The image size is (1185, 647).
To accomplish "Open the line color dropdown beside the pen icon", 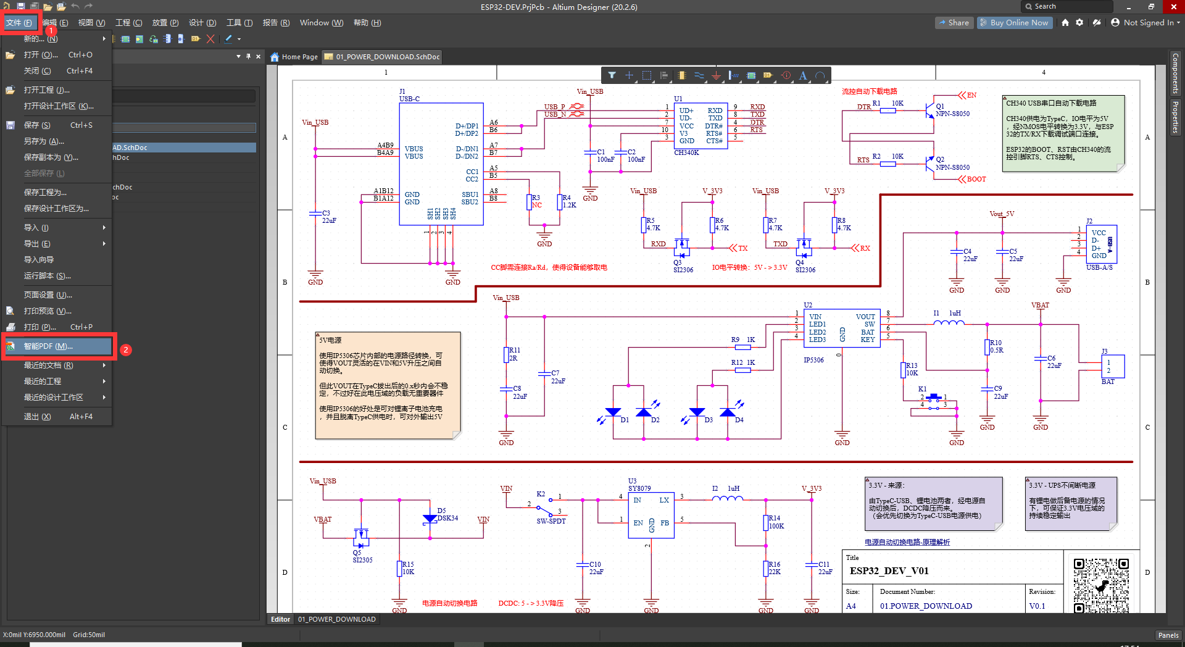I will click(x=238, y=39).
